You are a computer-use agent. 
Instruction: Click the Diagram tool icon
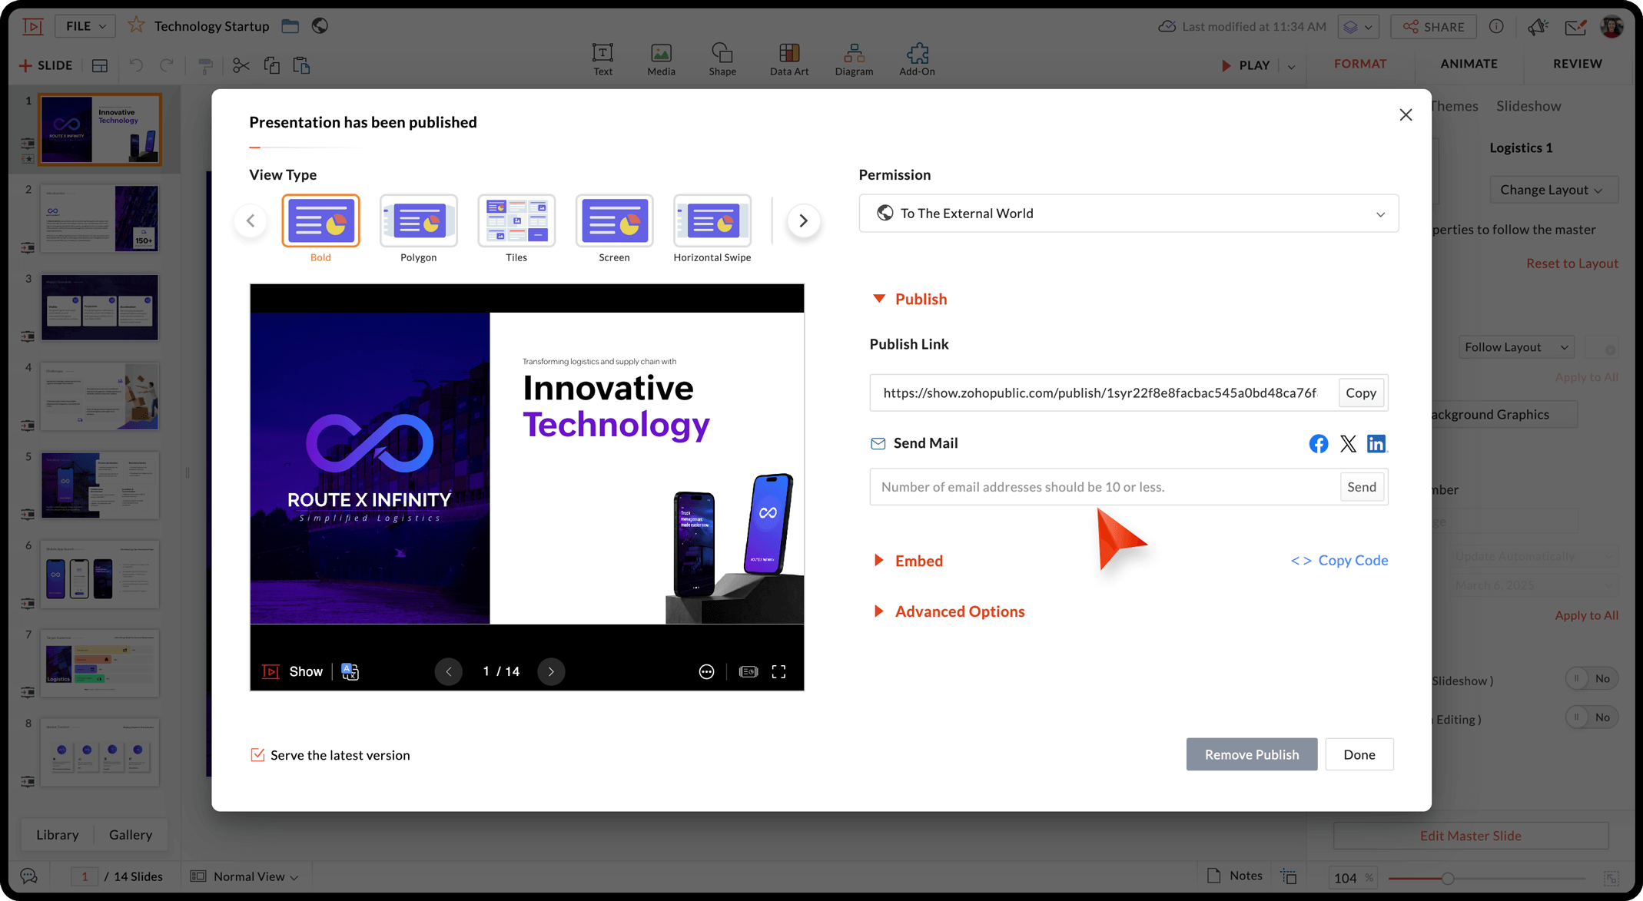[x=854, y=59]
